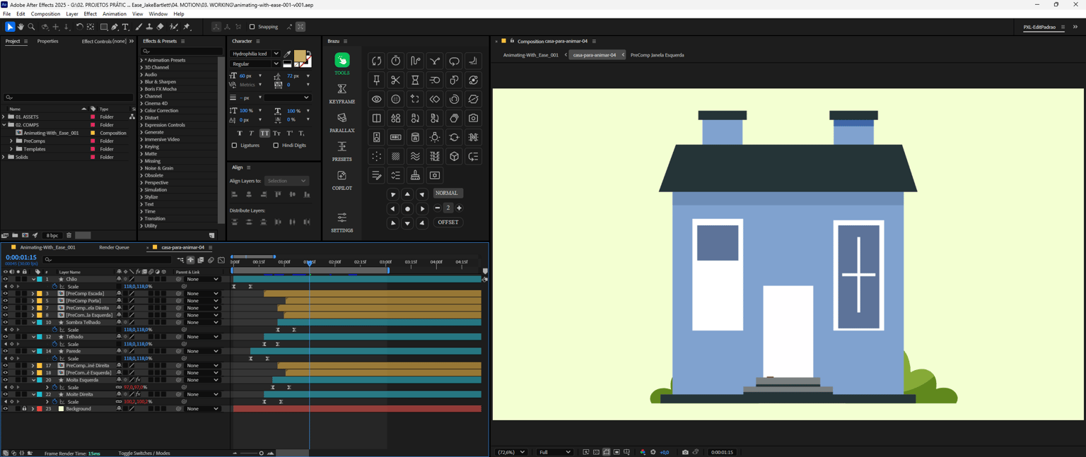Click the Brazu pin tool icon
The width and height of the screenshot is (1086, 457).
[376, 80]
